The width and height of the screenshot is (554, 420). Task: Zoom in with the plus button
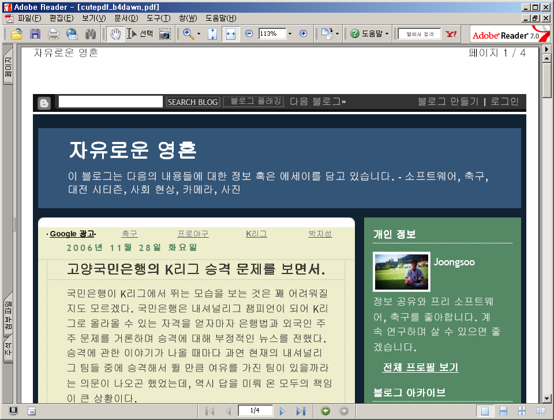pyautogui.click(x=303, y=33)
